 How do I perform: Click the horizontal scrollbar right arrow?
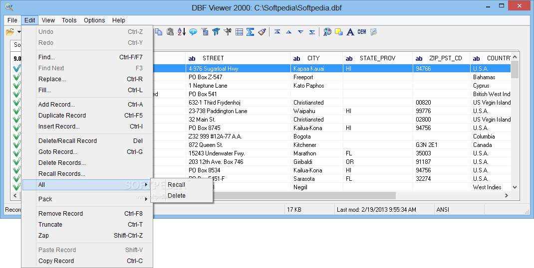pyautogui.click(x=507, y=196)
